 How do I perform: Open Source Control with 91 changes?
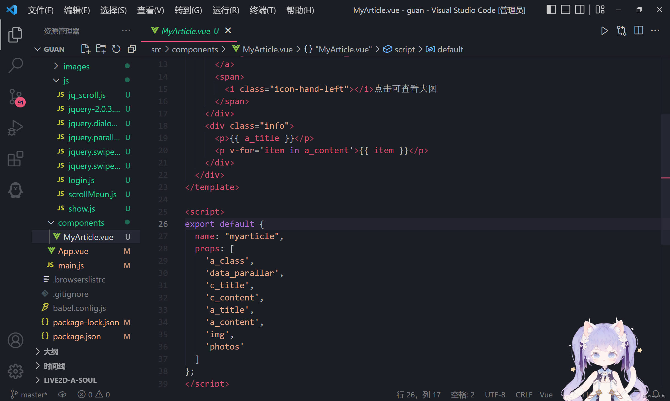pos(16,98)
